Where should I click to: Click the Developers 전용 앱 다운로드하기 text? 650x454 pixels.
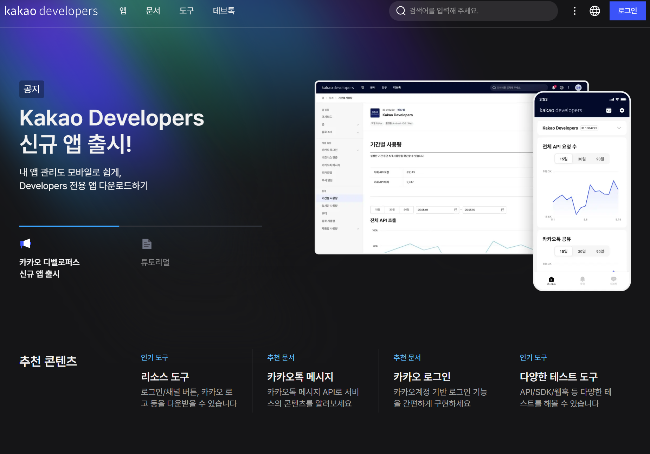tap(84, 186)
